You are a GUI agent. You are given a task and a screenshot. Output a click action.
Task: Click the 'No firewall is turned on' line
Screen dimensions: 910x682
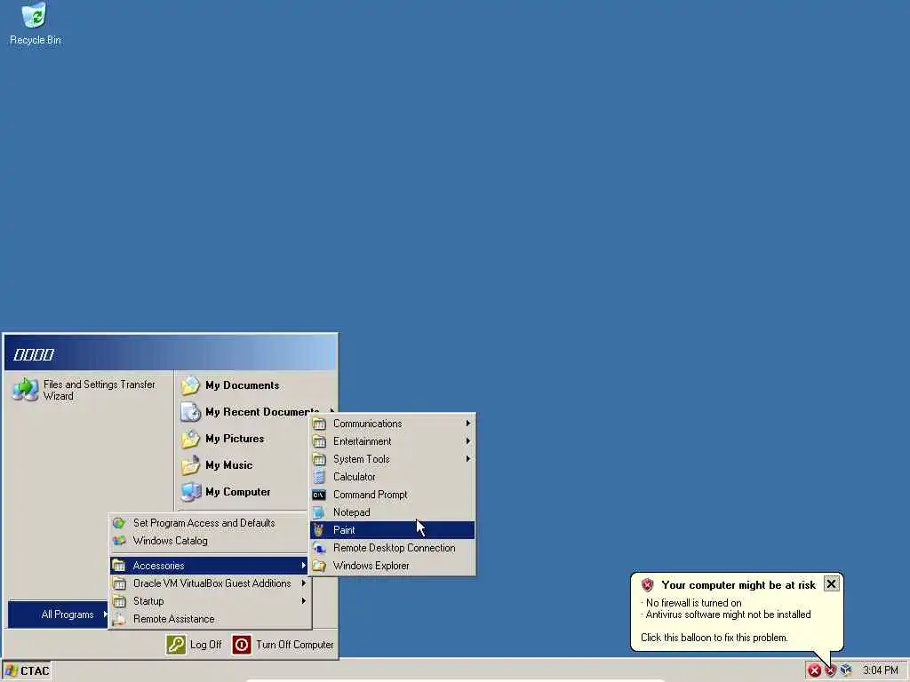[693, 603]
